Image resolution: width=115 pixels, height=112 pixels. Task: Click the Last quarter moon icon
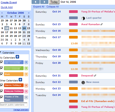(x=83, y=18)
